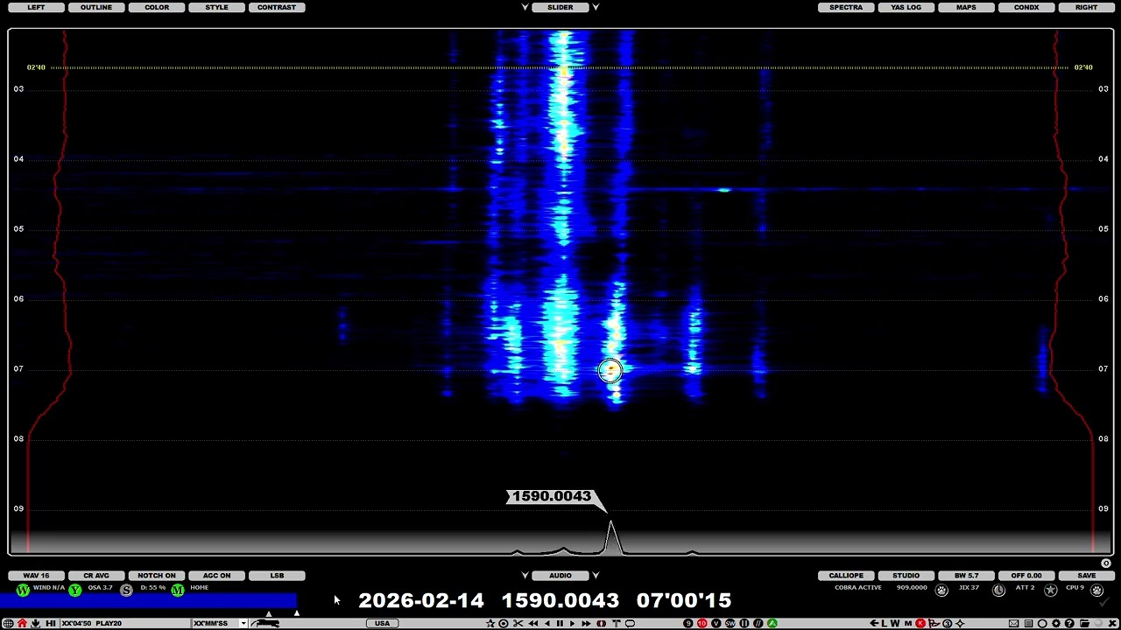
Task: Toggle the AGC ON button
Action: (216, 576)
